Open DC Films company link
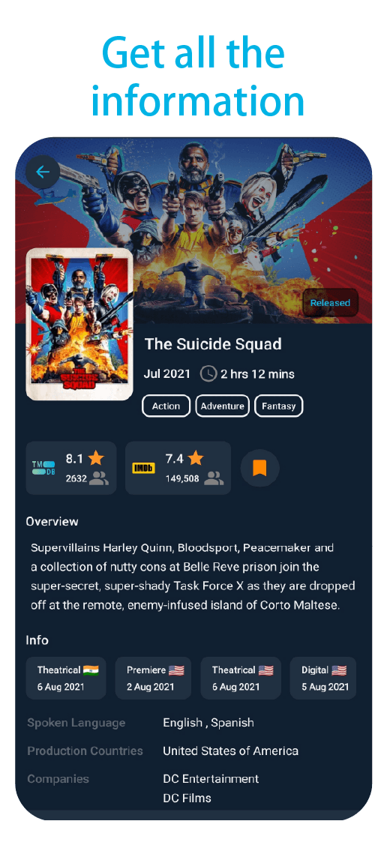The image size is (384, 842). pos(187,798)
